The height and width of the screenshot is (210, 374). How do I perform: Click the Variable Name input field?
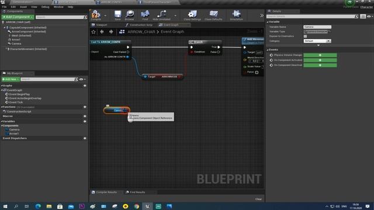tap(317, 27)
